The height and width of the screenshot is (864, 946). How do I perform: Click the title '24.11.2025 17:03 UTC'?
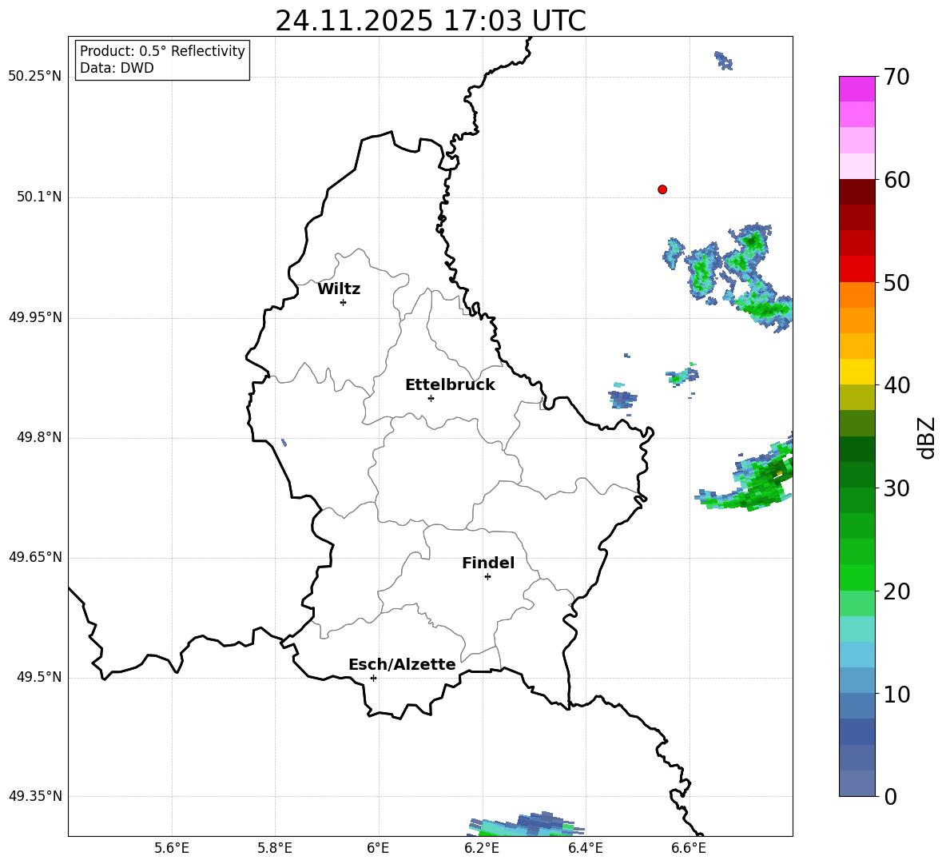pyautogui.click(x=431, y=21)
